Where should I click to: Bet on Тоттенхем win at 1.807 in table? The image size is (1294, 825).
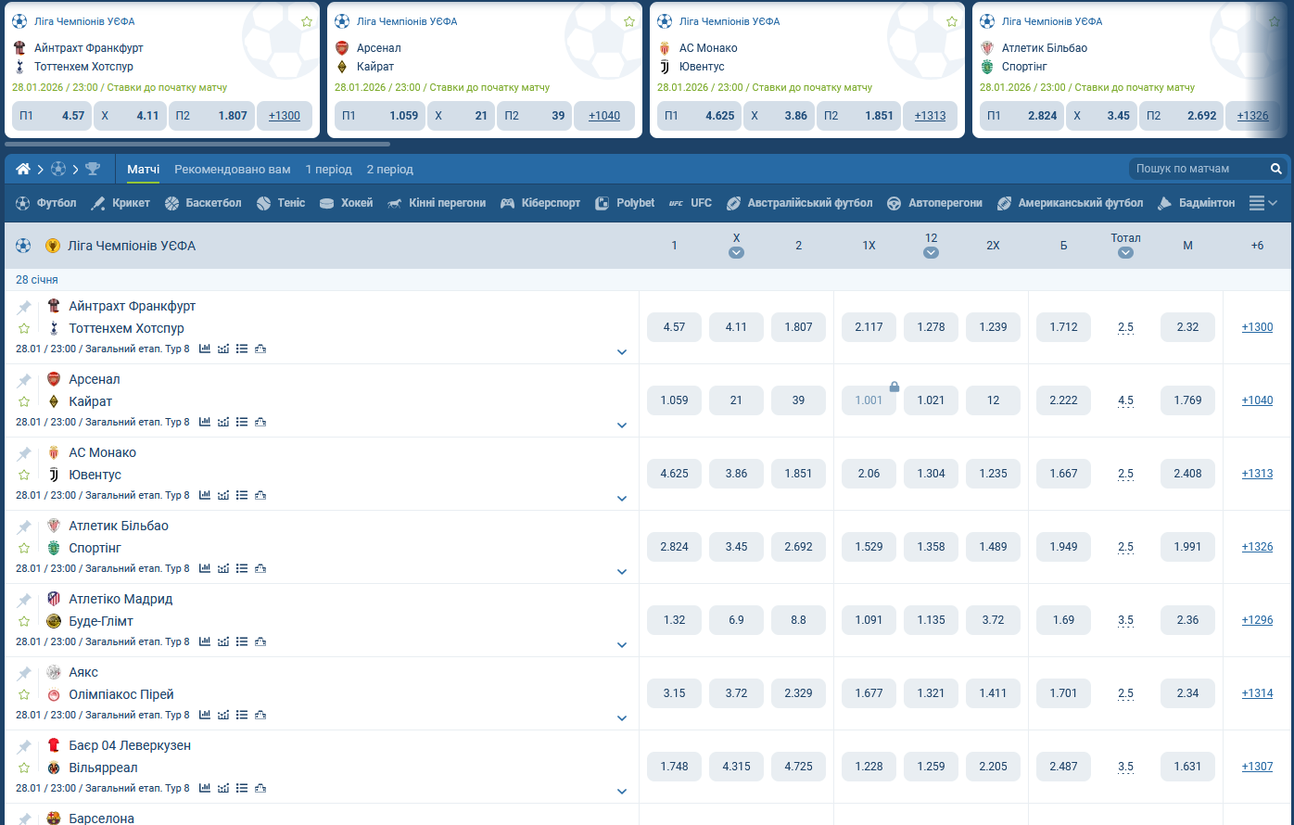[798, 327]
